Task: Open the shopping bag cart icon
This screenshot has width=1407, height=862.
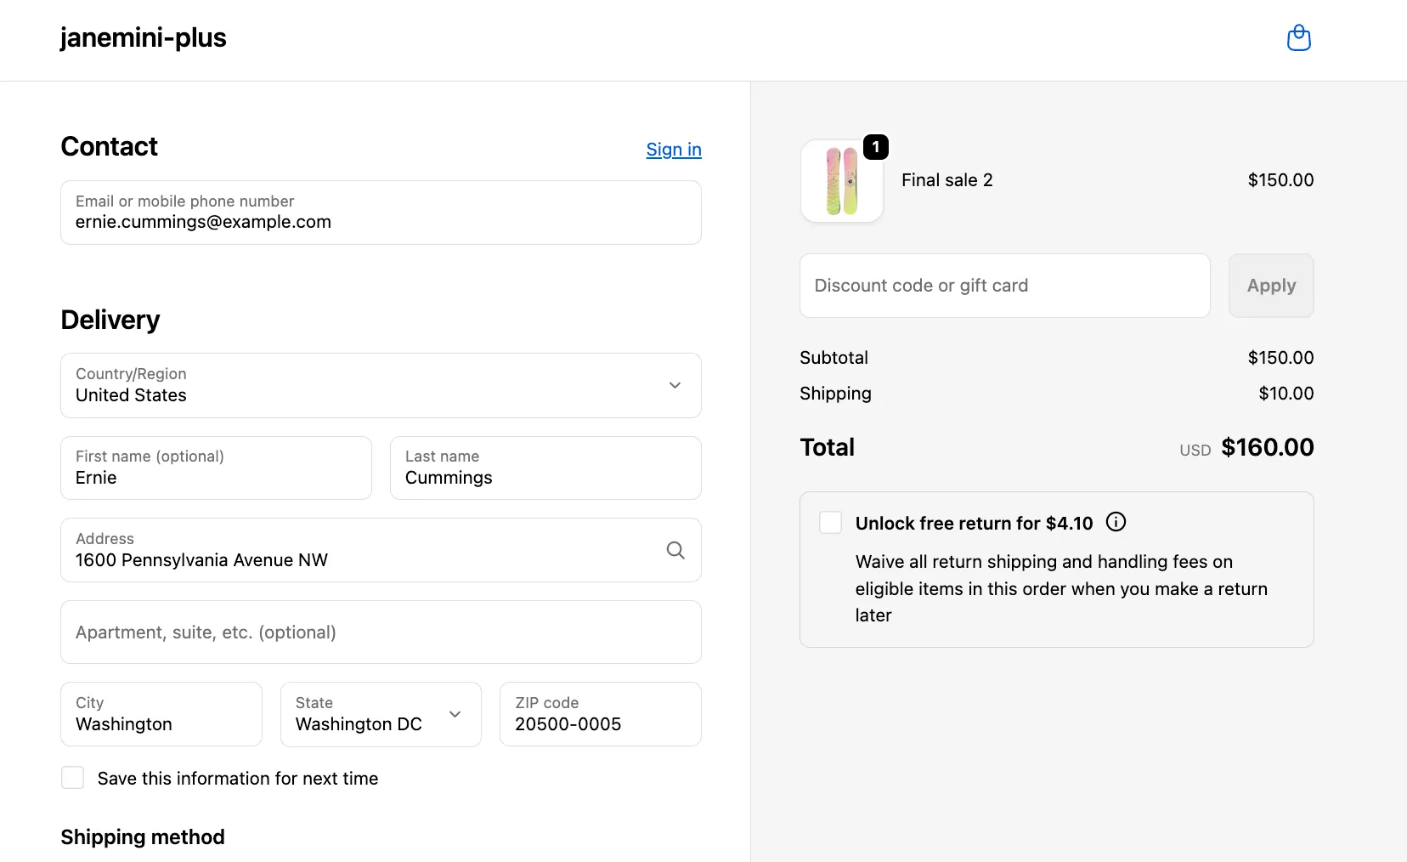Action: tap(1298, 38)
